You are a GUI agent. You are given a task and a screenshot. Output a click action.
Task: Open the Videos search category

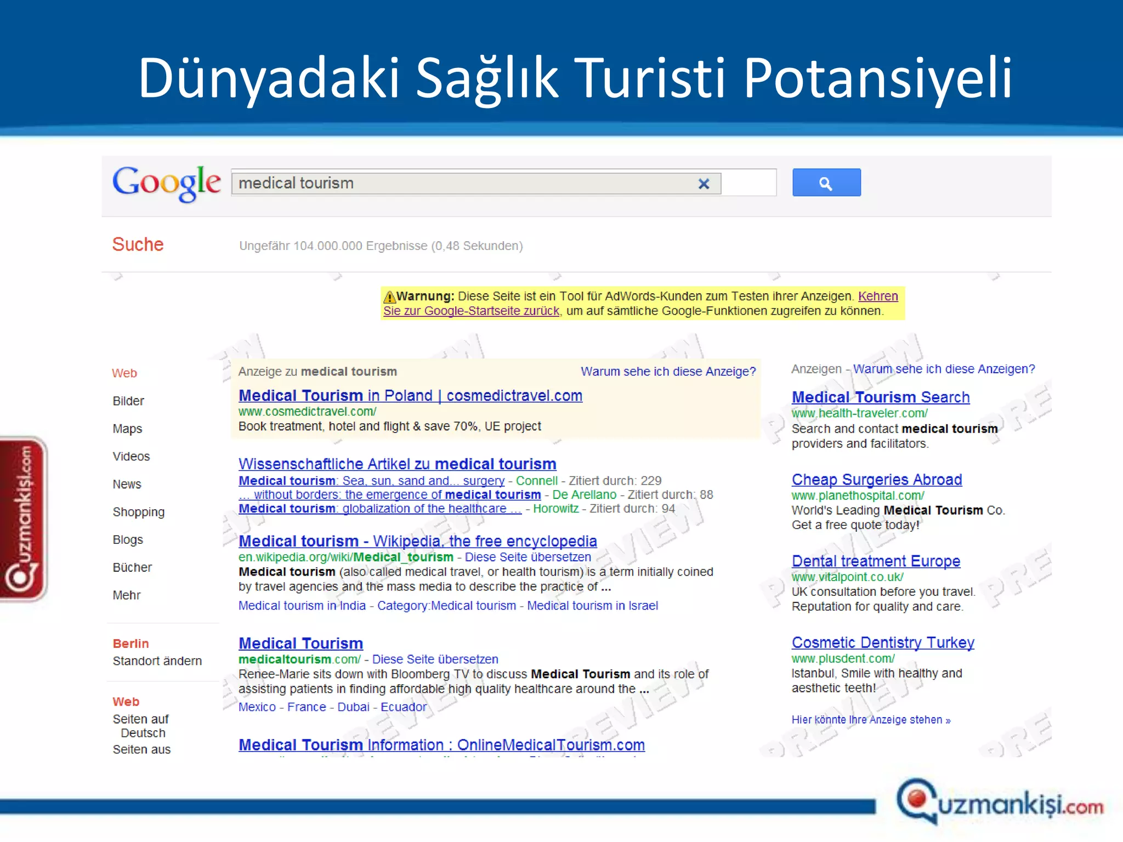(x=131, y=457)
